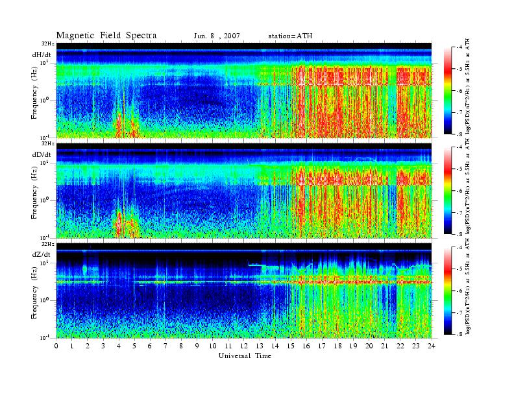The image size is (514, 397).
Task: Click hour "4" on the Universal Time axis
Action: tap(119, 346)
